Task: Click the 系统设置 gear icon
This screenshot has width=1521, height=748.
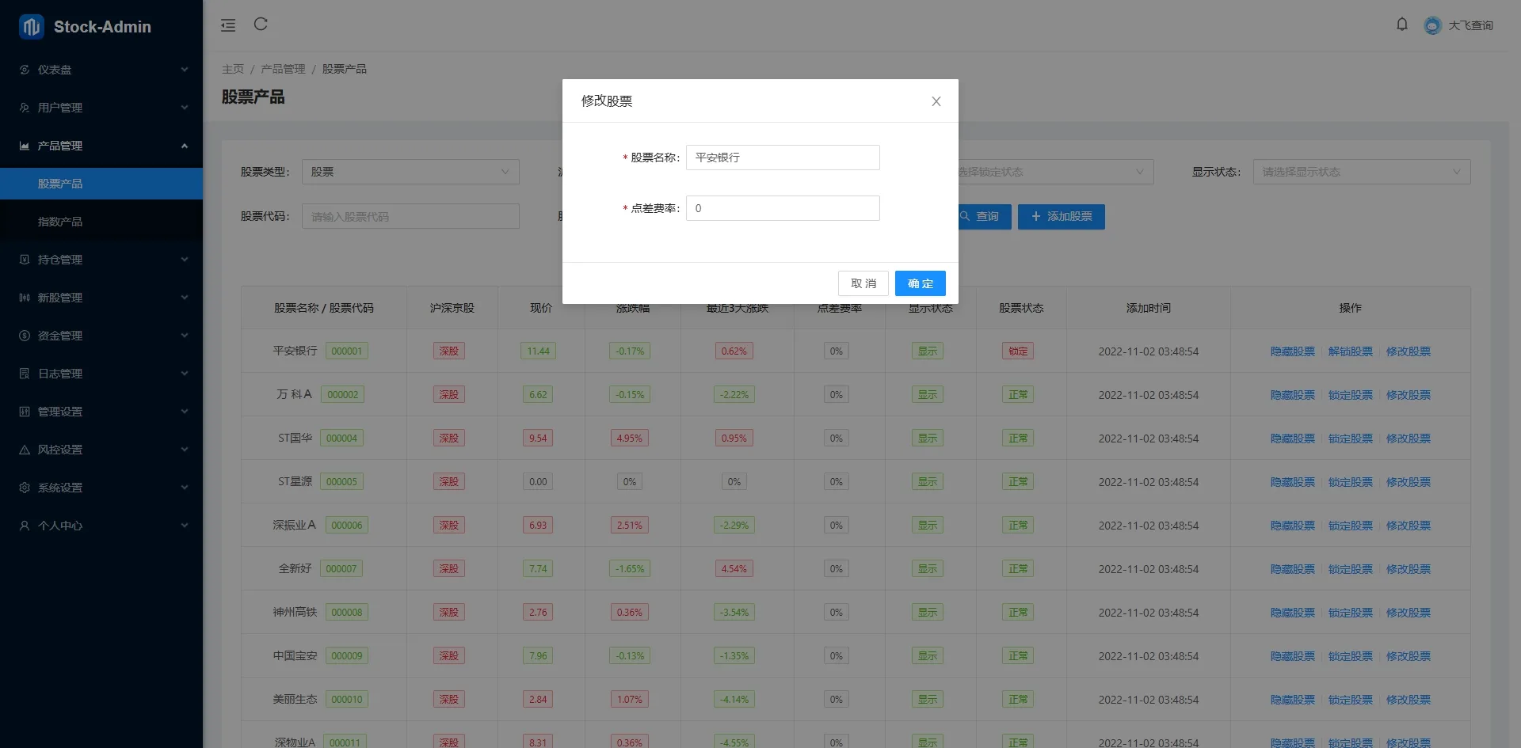Action: pos(25,488)
